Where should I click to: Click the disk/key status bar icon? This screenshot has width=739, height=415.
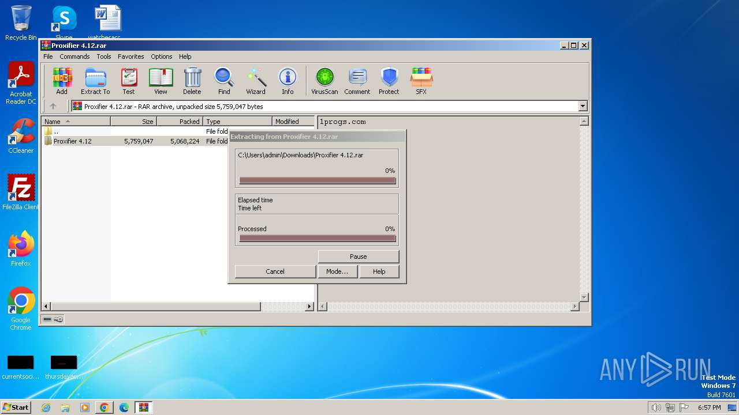pyautogui.click(x=53, y=319)
